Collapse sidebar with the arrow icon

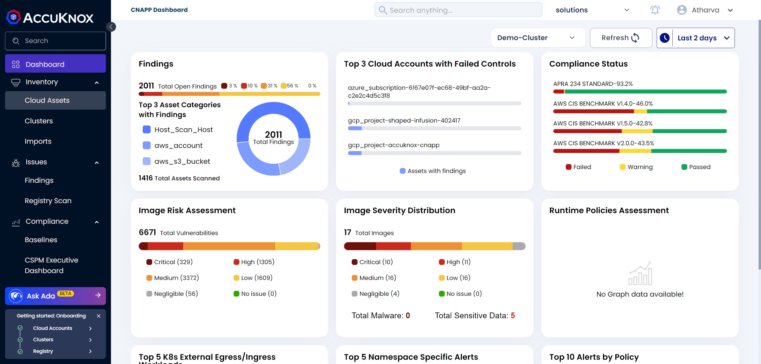point(111,27)
